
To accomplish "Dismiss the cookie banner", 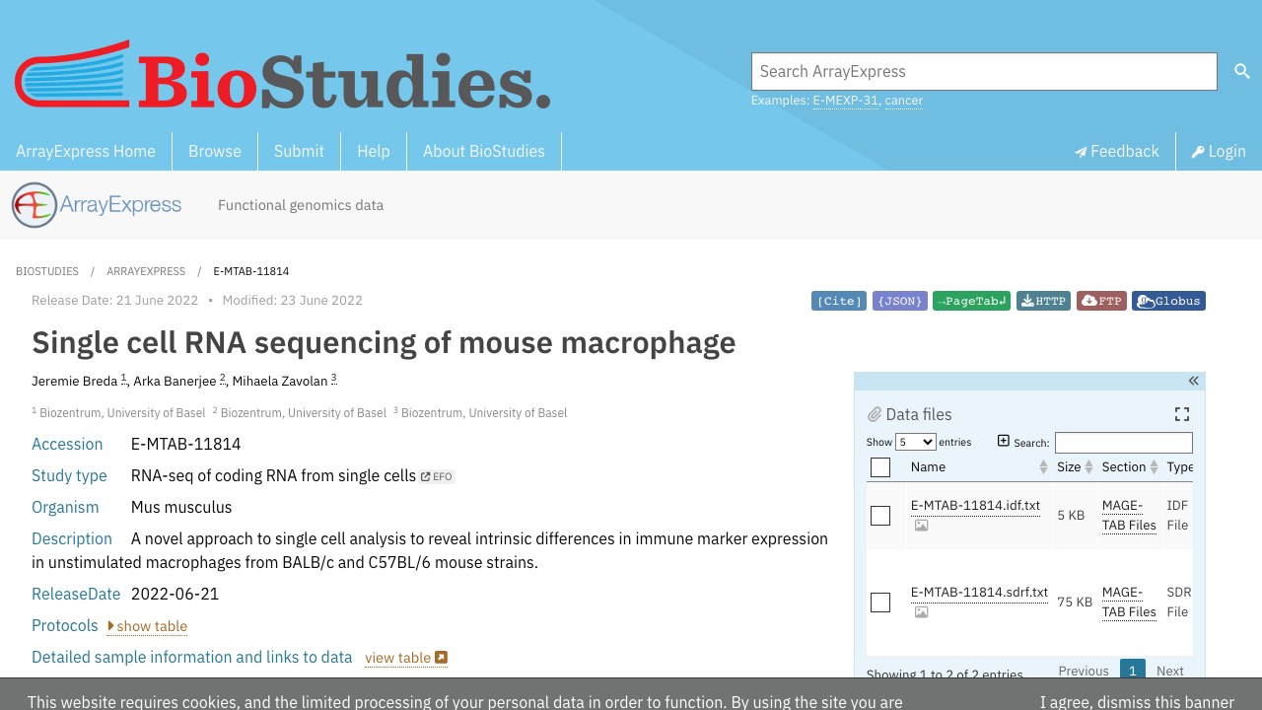I will (x=1137, y=702).
